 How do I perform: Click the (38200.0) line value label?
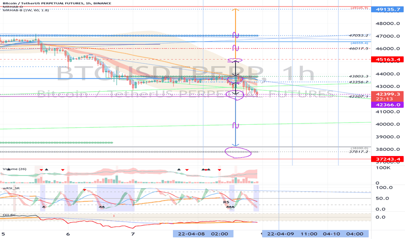point(359,148)
